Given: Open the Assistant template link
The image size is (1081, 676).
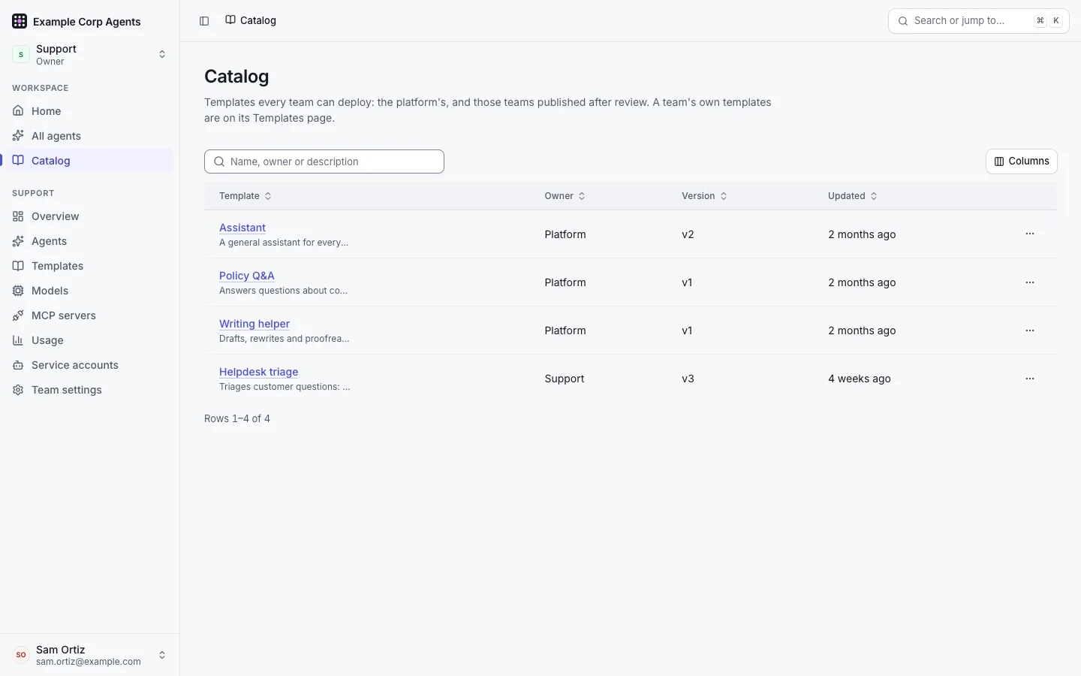Looking at the screenshot, I should pos(242,228).
